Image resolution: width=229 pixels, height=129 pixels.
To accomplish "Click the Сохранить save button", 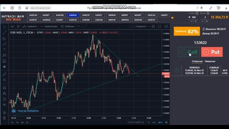I will tap(138, 26).
